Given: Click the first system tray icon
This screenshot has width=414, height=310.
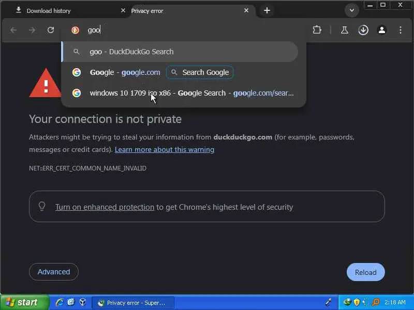Looking at the screenshot, I should (347, 302).
